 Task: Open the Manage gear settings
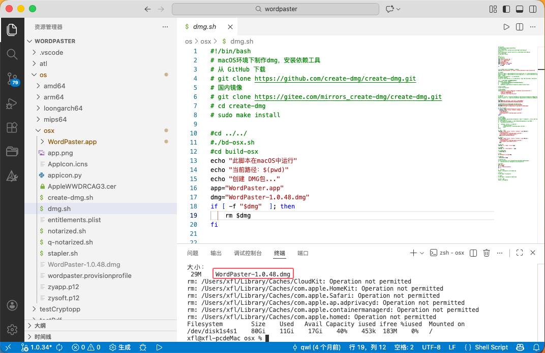(12, 329)
